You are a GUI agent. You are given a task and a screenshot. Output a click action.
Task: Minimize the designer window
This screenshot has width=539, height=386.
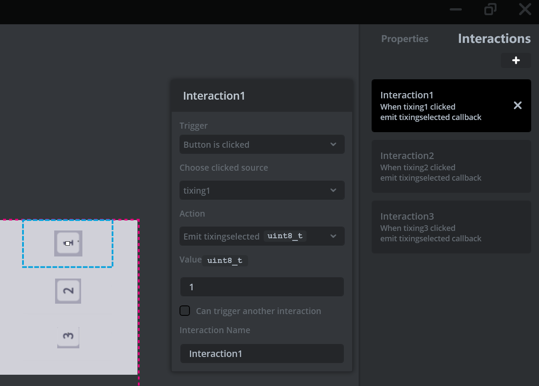[456, 10]
